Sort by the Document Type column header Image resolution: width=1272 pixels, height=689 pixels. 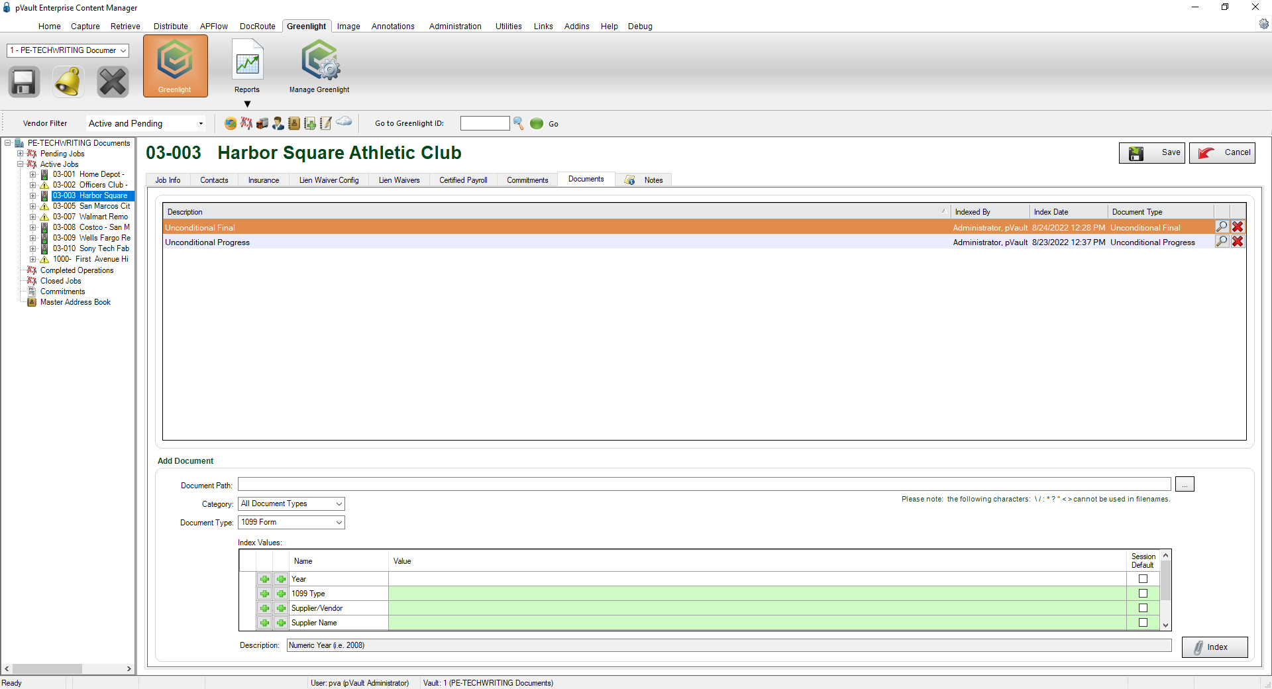[x=1161, y=212]
